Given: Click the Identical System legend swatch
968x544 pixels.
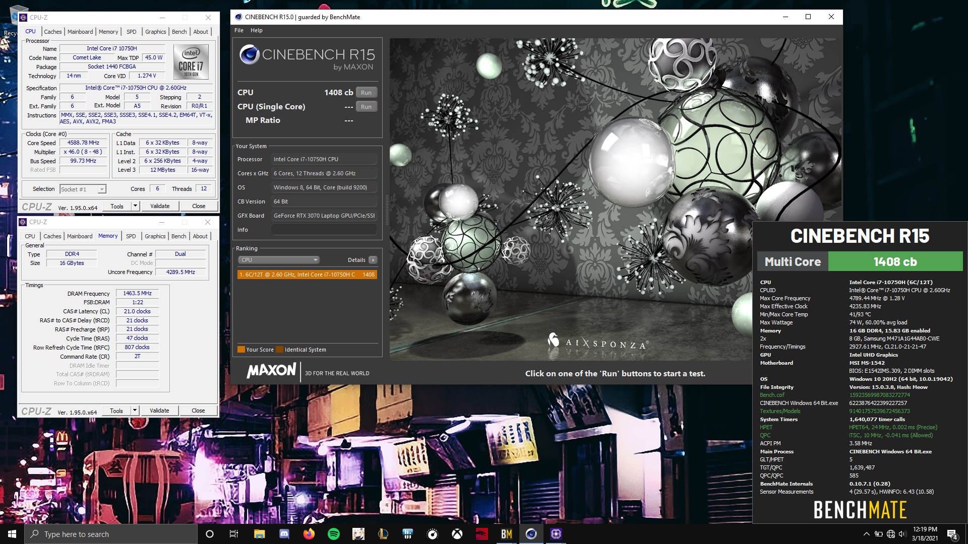Looking at the screenshot, I should [280, 350].
